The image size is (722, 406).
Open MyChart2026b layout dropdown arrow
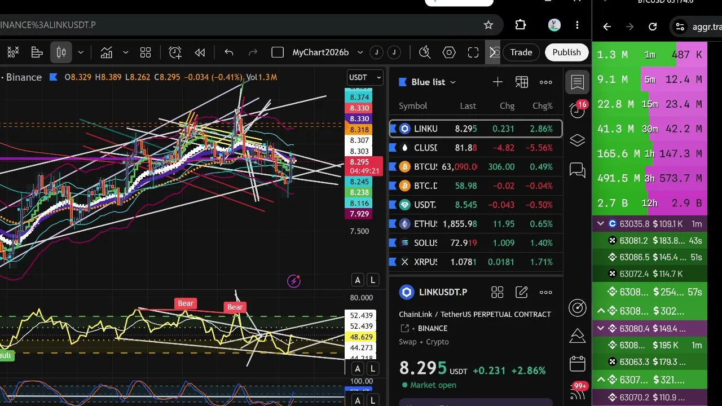360,52
